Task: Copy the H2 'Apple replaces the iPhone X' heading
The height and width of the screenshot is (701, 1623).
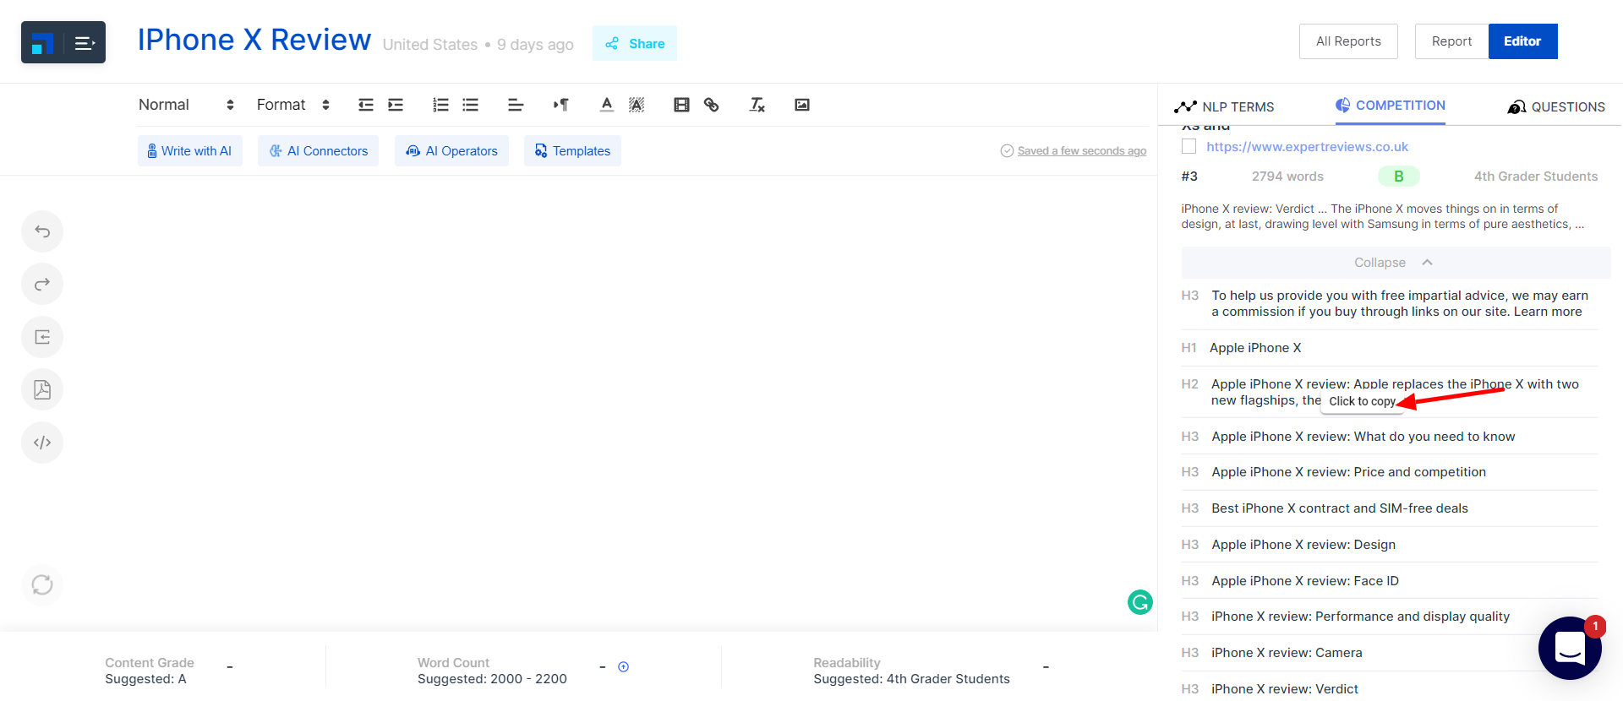Action: tap(1394, 392)
